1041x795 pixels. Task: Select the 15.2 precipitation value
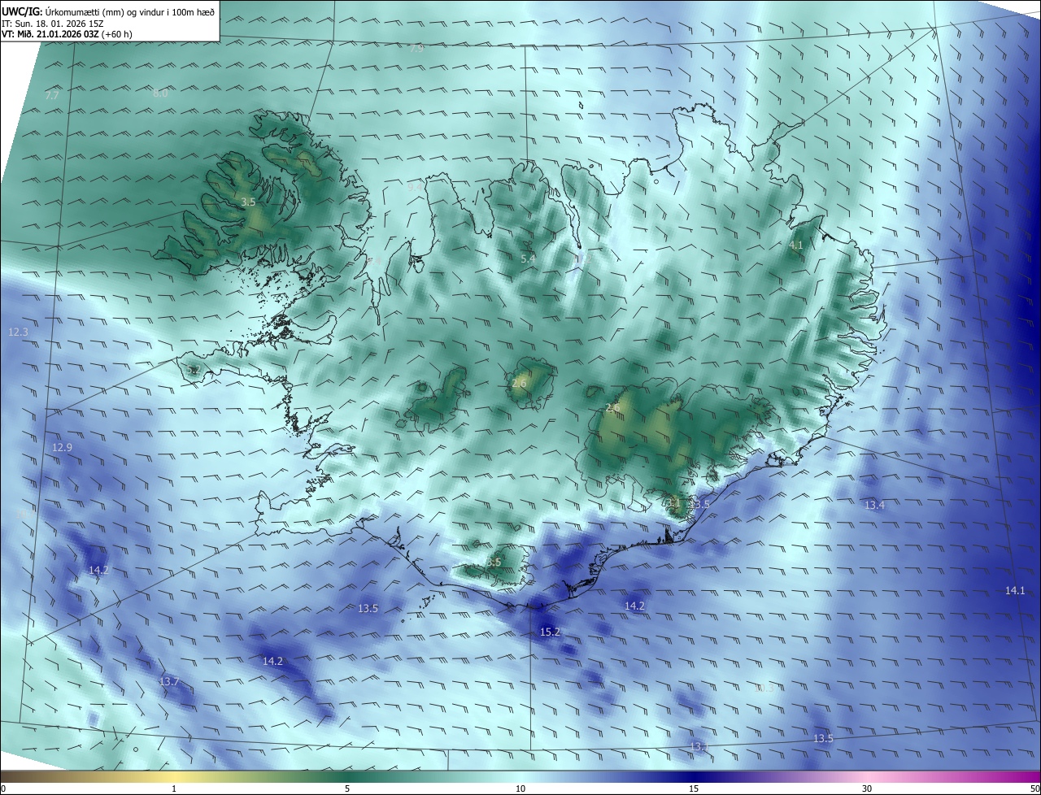tap(551, 632)
